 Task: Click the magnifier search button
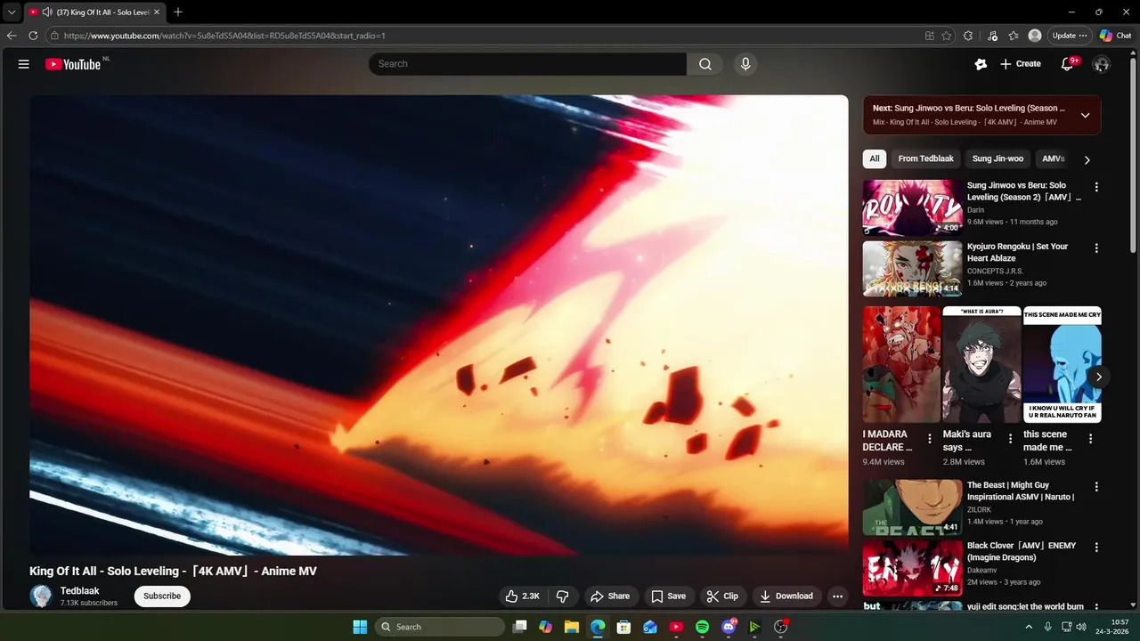click(x=705, y=64)
